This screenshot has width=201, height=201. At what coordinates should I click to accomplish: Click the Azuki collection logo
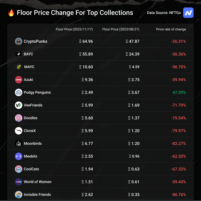tap(19, 80)
